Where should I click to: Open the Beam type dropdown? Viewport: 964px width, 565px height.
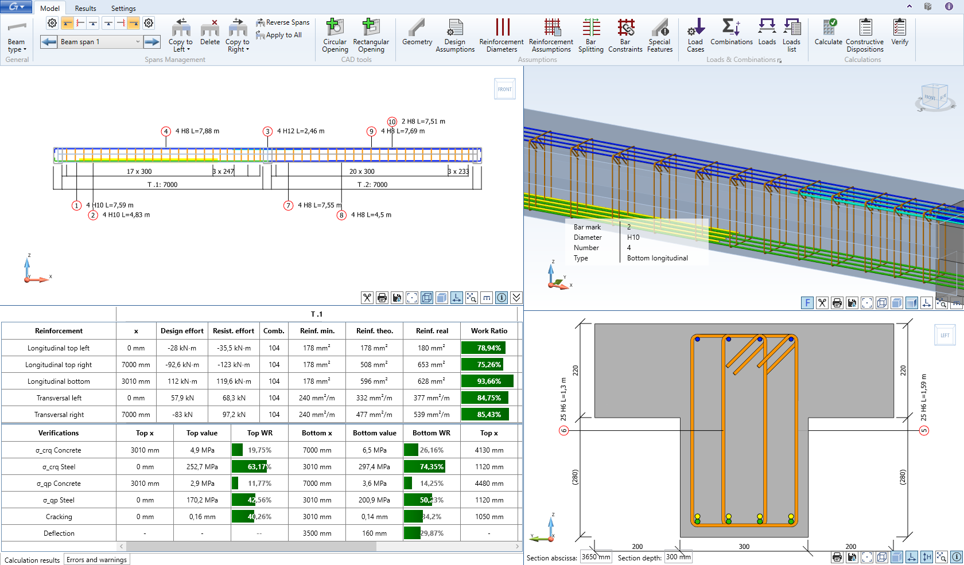(x=17, y=36)
